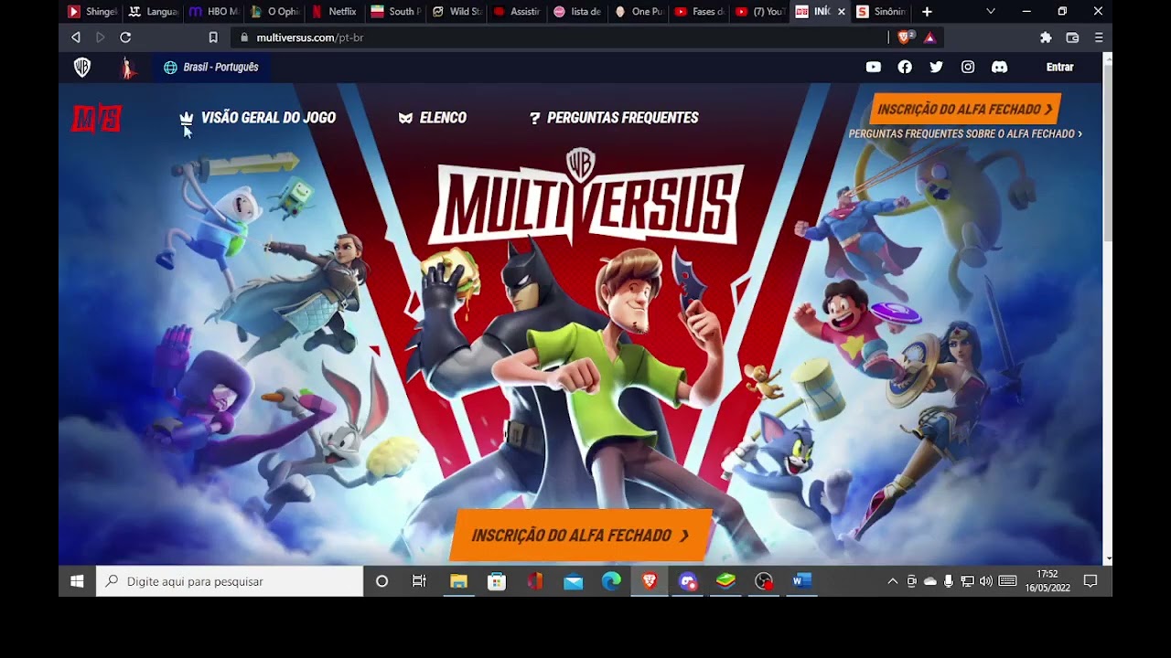
Task: Open OBS Studio from taskbar
Action: (x=764, y=581)
